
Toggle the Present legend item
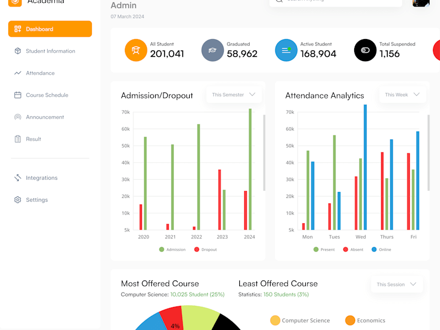point(324,250)
